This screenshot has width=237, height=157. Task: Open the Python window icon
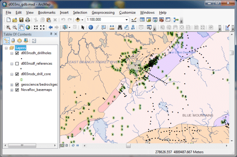[168, 20]
